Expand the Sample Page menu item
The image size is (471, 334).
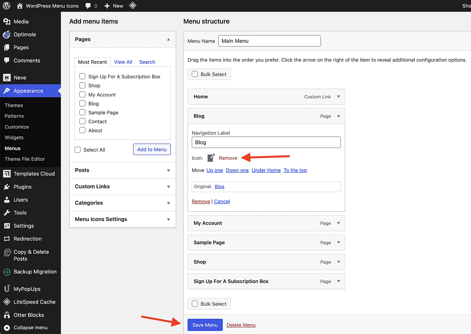click(x=339, y=243)
